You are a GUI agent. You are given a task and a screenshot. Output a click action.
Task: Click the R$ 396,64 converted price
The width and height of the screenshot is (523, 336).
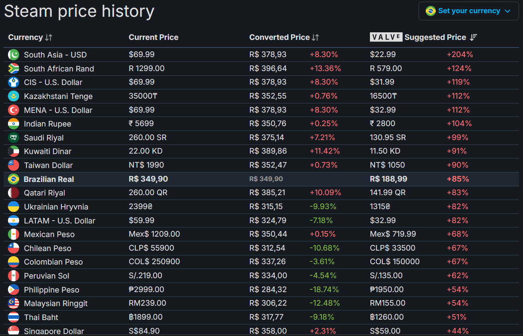click(268, 68)
